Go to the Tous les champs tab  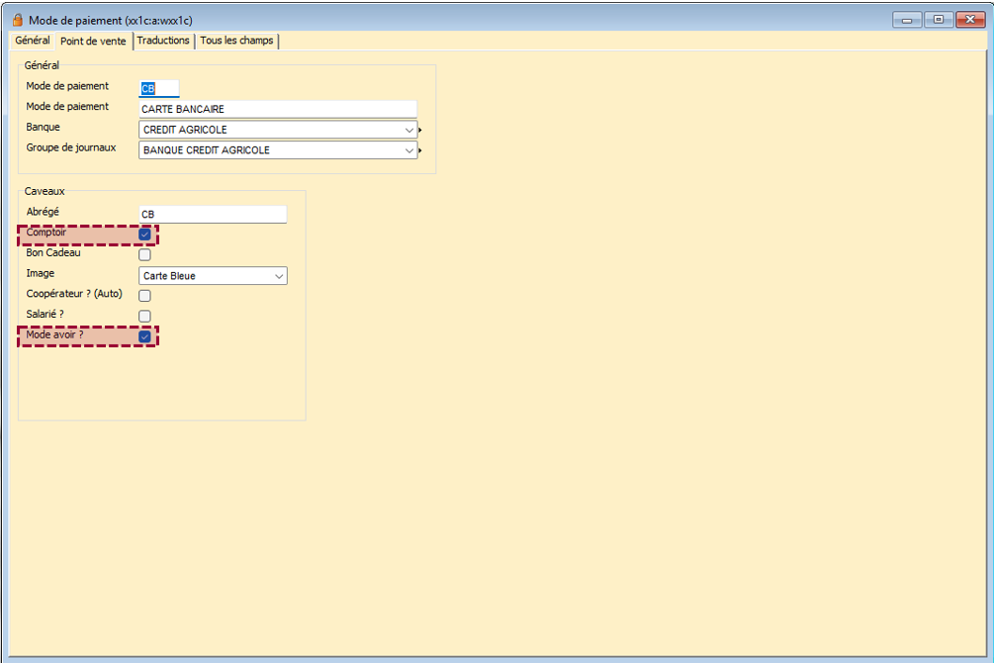tap(237, 41)
